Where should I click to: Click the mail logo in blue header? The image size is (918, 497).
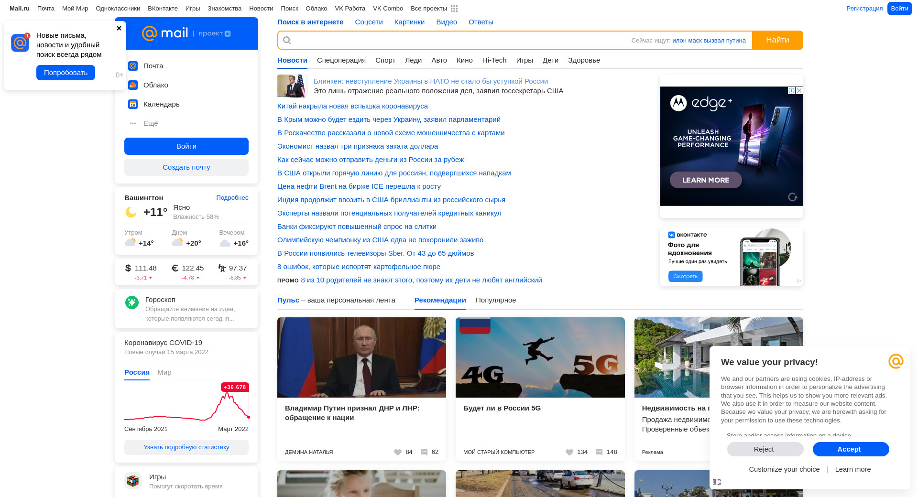[x=165, y=33]
